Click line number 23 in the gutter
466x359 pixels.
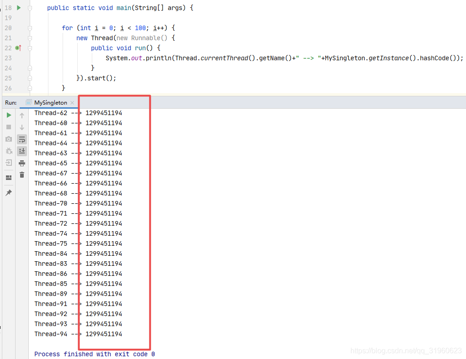[x=8, y=58]
